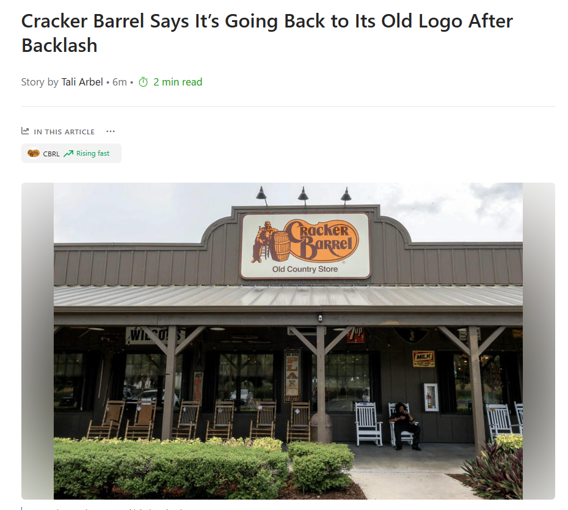Click the person seated in the rocking chair
Screen dimensions: 568x510
[x=404, y=426]
